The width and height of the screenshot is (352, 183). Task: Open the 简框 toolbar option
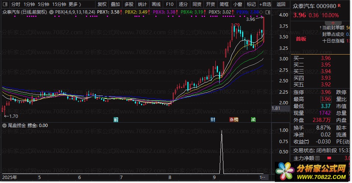pyautogui.click(x=224, y=4)
